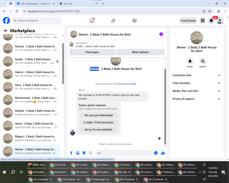Choose a sticker icon
This screenshot has width=229, height=183.
[84, 153]
